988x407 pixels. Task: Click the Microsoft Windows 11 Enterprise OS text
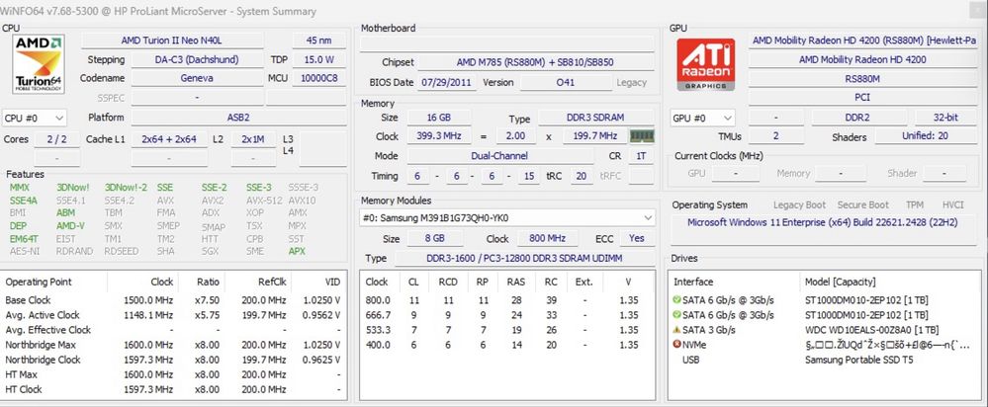823,222
